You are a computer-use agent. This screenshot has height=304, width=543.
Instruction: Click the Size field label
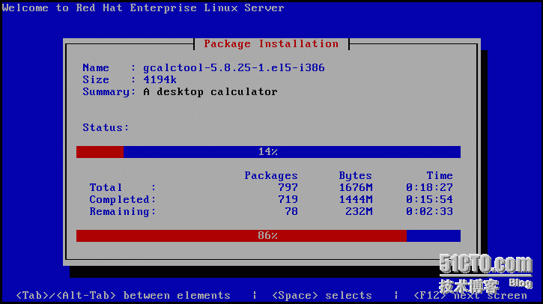[109, 79]
